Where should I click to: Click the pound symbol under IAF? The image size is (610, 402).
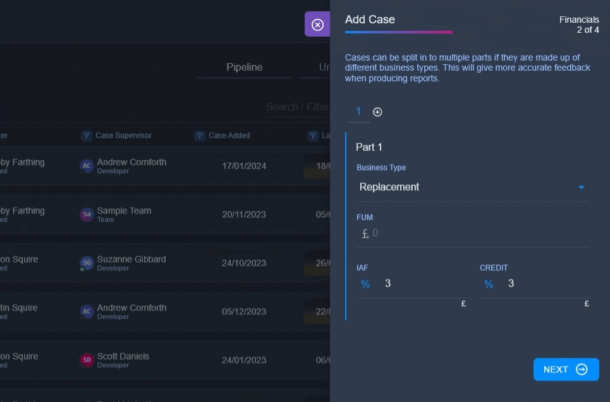tap(463, 304)
